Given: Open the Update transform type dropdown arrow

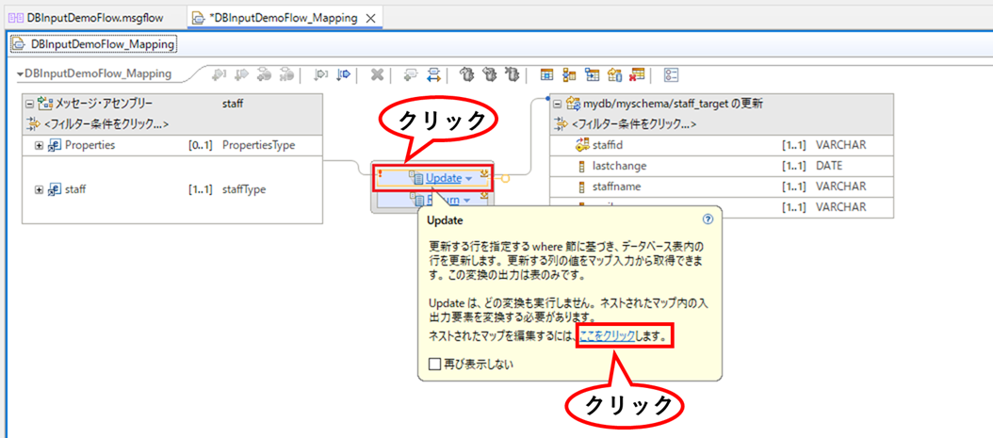Looking at the screenshot, I should (468, 179).
